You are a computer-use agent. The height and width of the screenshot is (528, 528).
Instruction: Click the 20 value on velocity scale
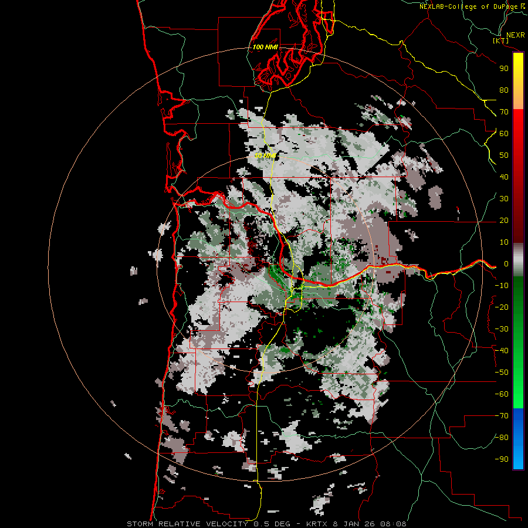click(x=504, y=221)
